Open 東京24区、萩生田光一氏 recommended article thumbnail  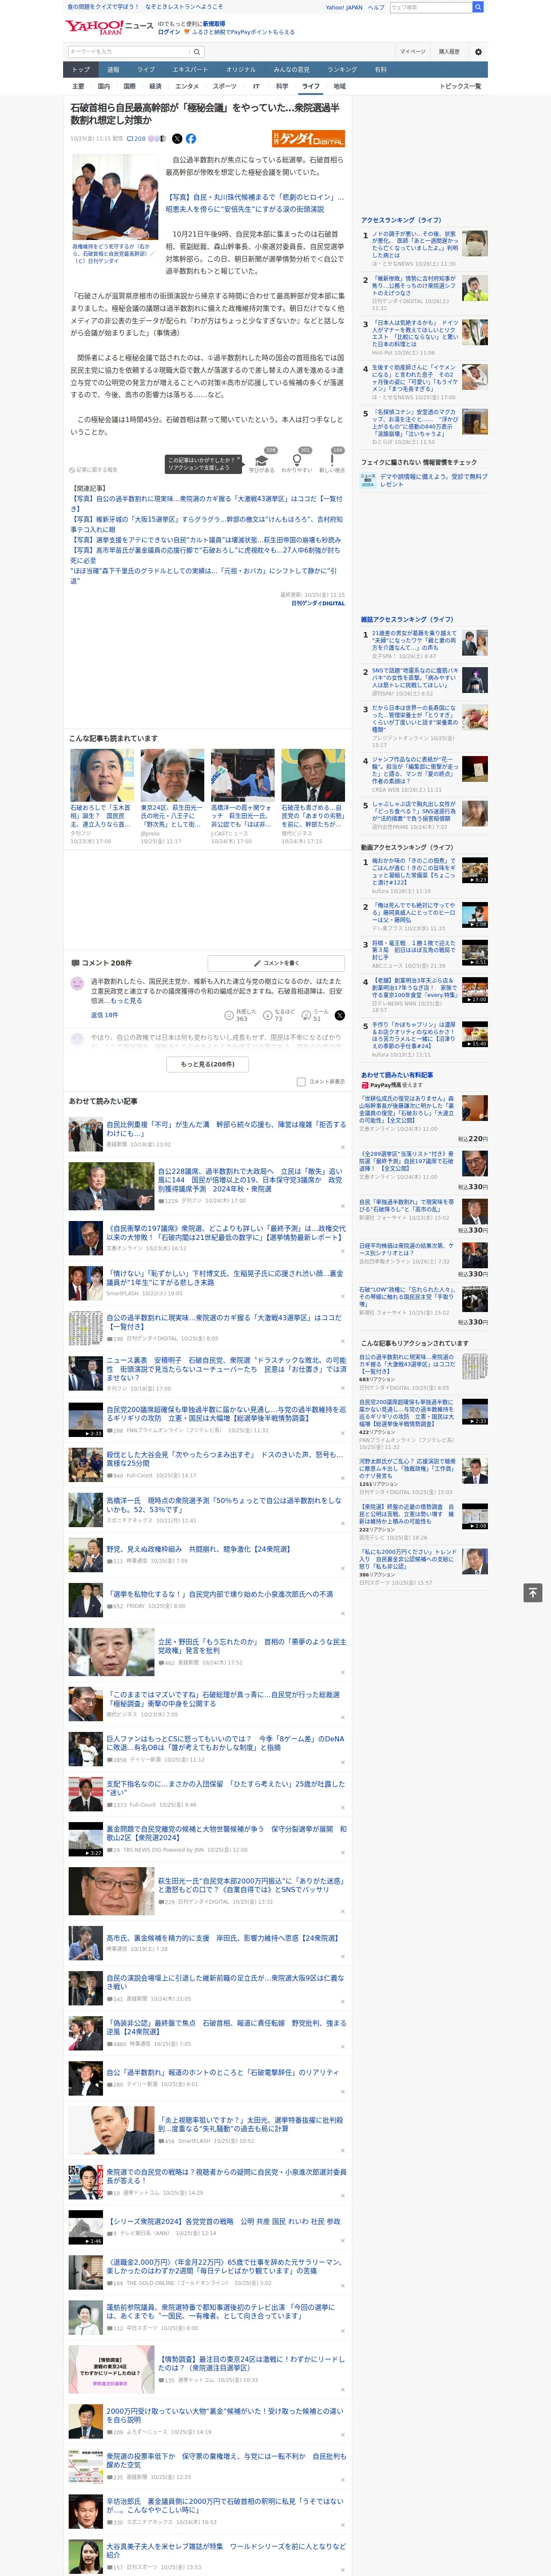click(172, 775)
